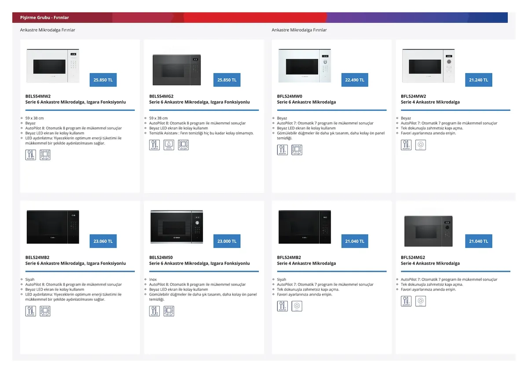Click left 'Ankastre Mikrodalga Fırınlar' heading
The width and height of the screenshot is (528, 373).
pos(48,30)
